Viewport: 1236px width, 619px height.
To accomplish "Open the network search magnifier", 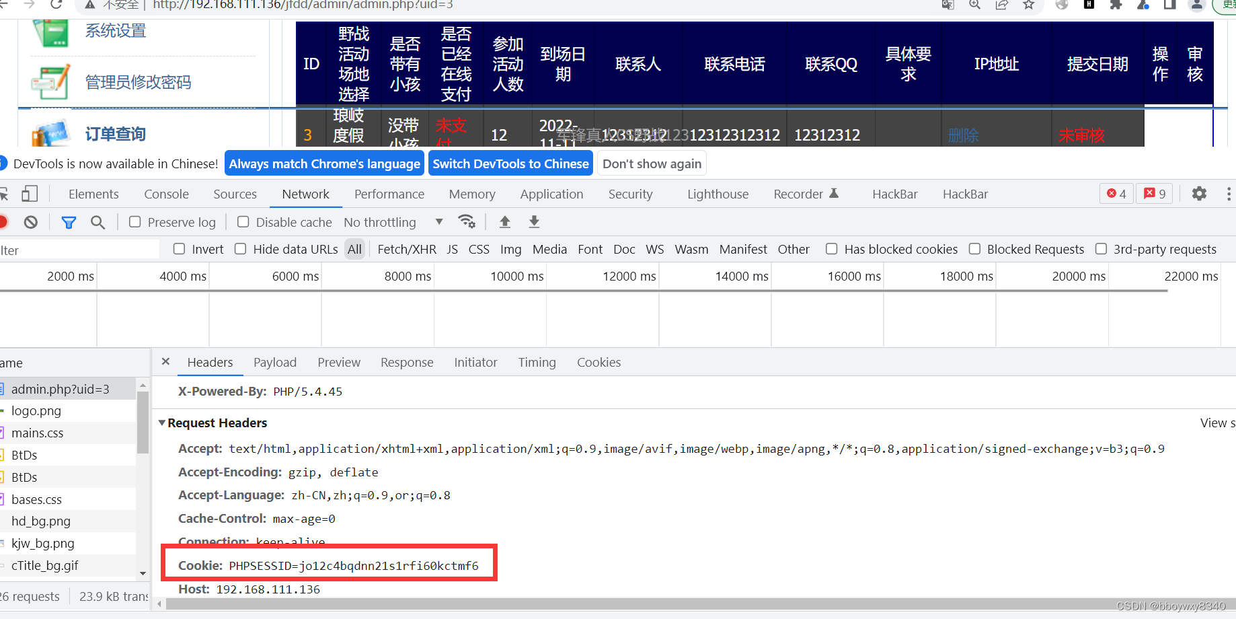I will (98, 222).
